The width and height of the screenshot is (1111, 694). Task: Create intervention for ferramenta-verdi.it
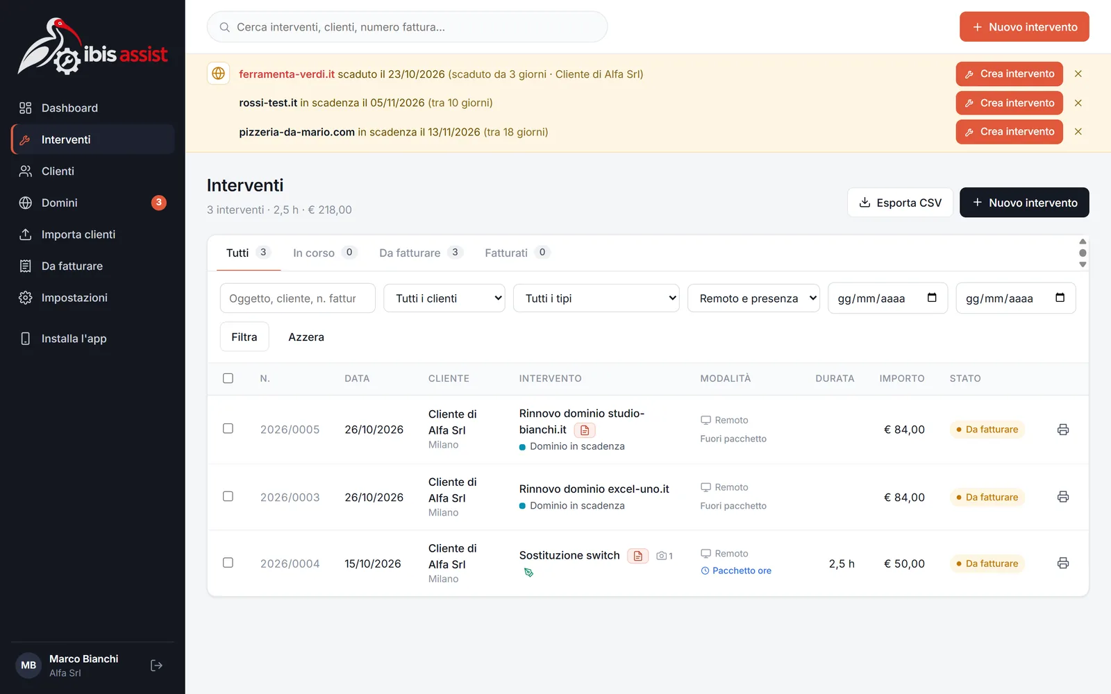tap(1010, 74)
